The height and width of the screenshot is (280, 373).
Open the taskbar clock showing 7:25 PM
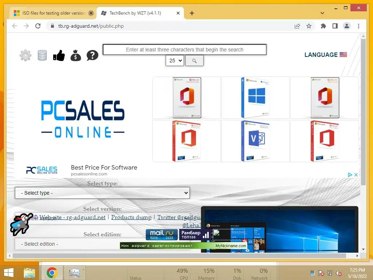(x=357, y=273)
